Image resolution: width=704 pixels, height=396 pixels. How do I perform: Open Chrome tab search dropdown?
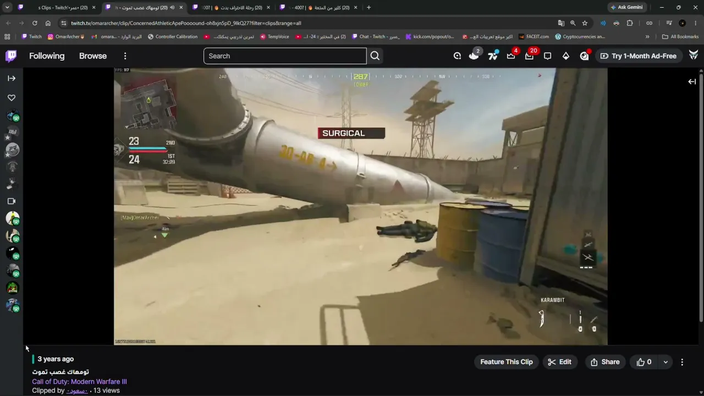coord(7,8)
